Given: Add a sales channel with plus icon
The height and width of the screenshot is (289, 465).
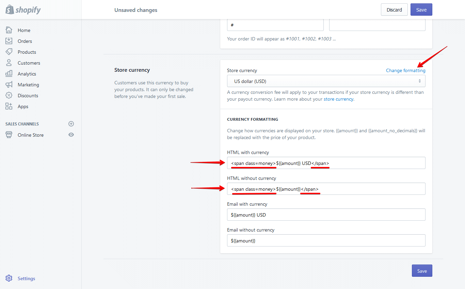Looking at the screenshot, I should pos(71,124).
